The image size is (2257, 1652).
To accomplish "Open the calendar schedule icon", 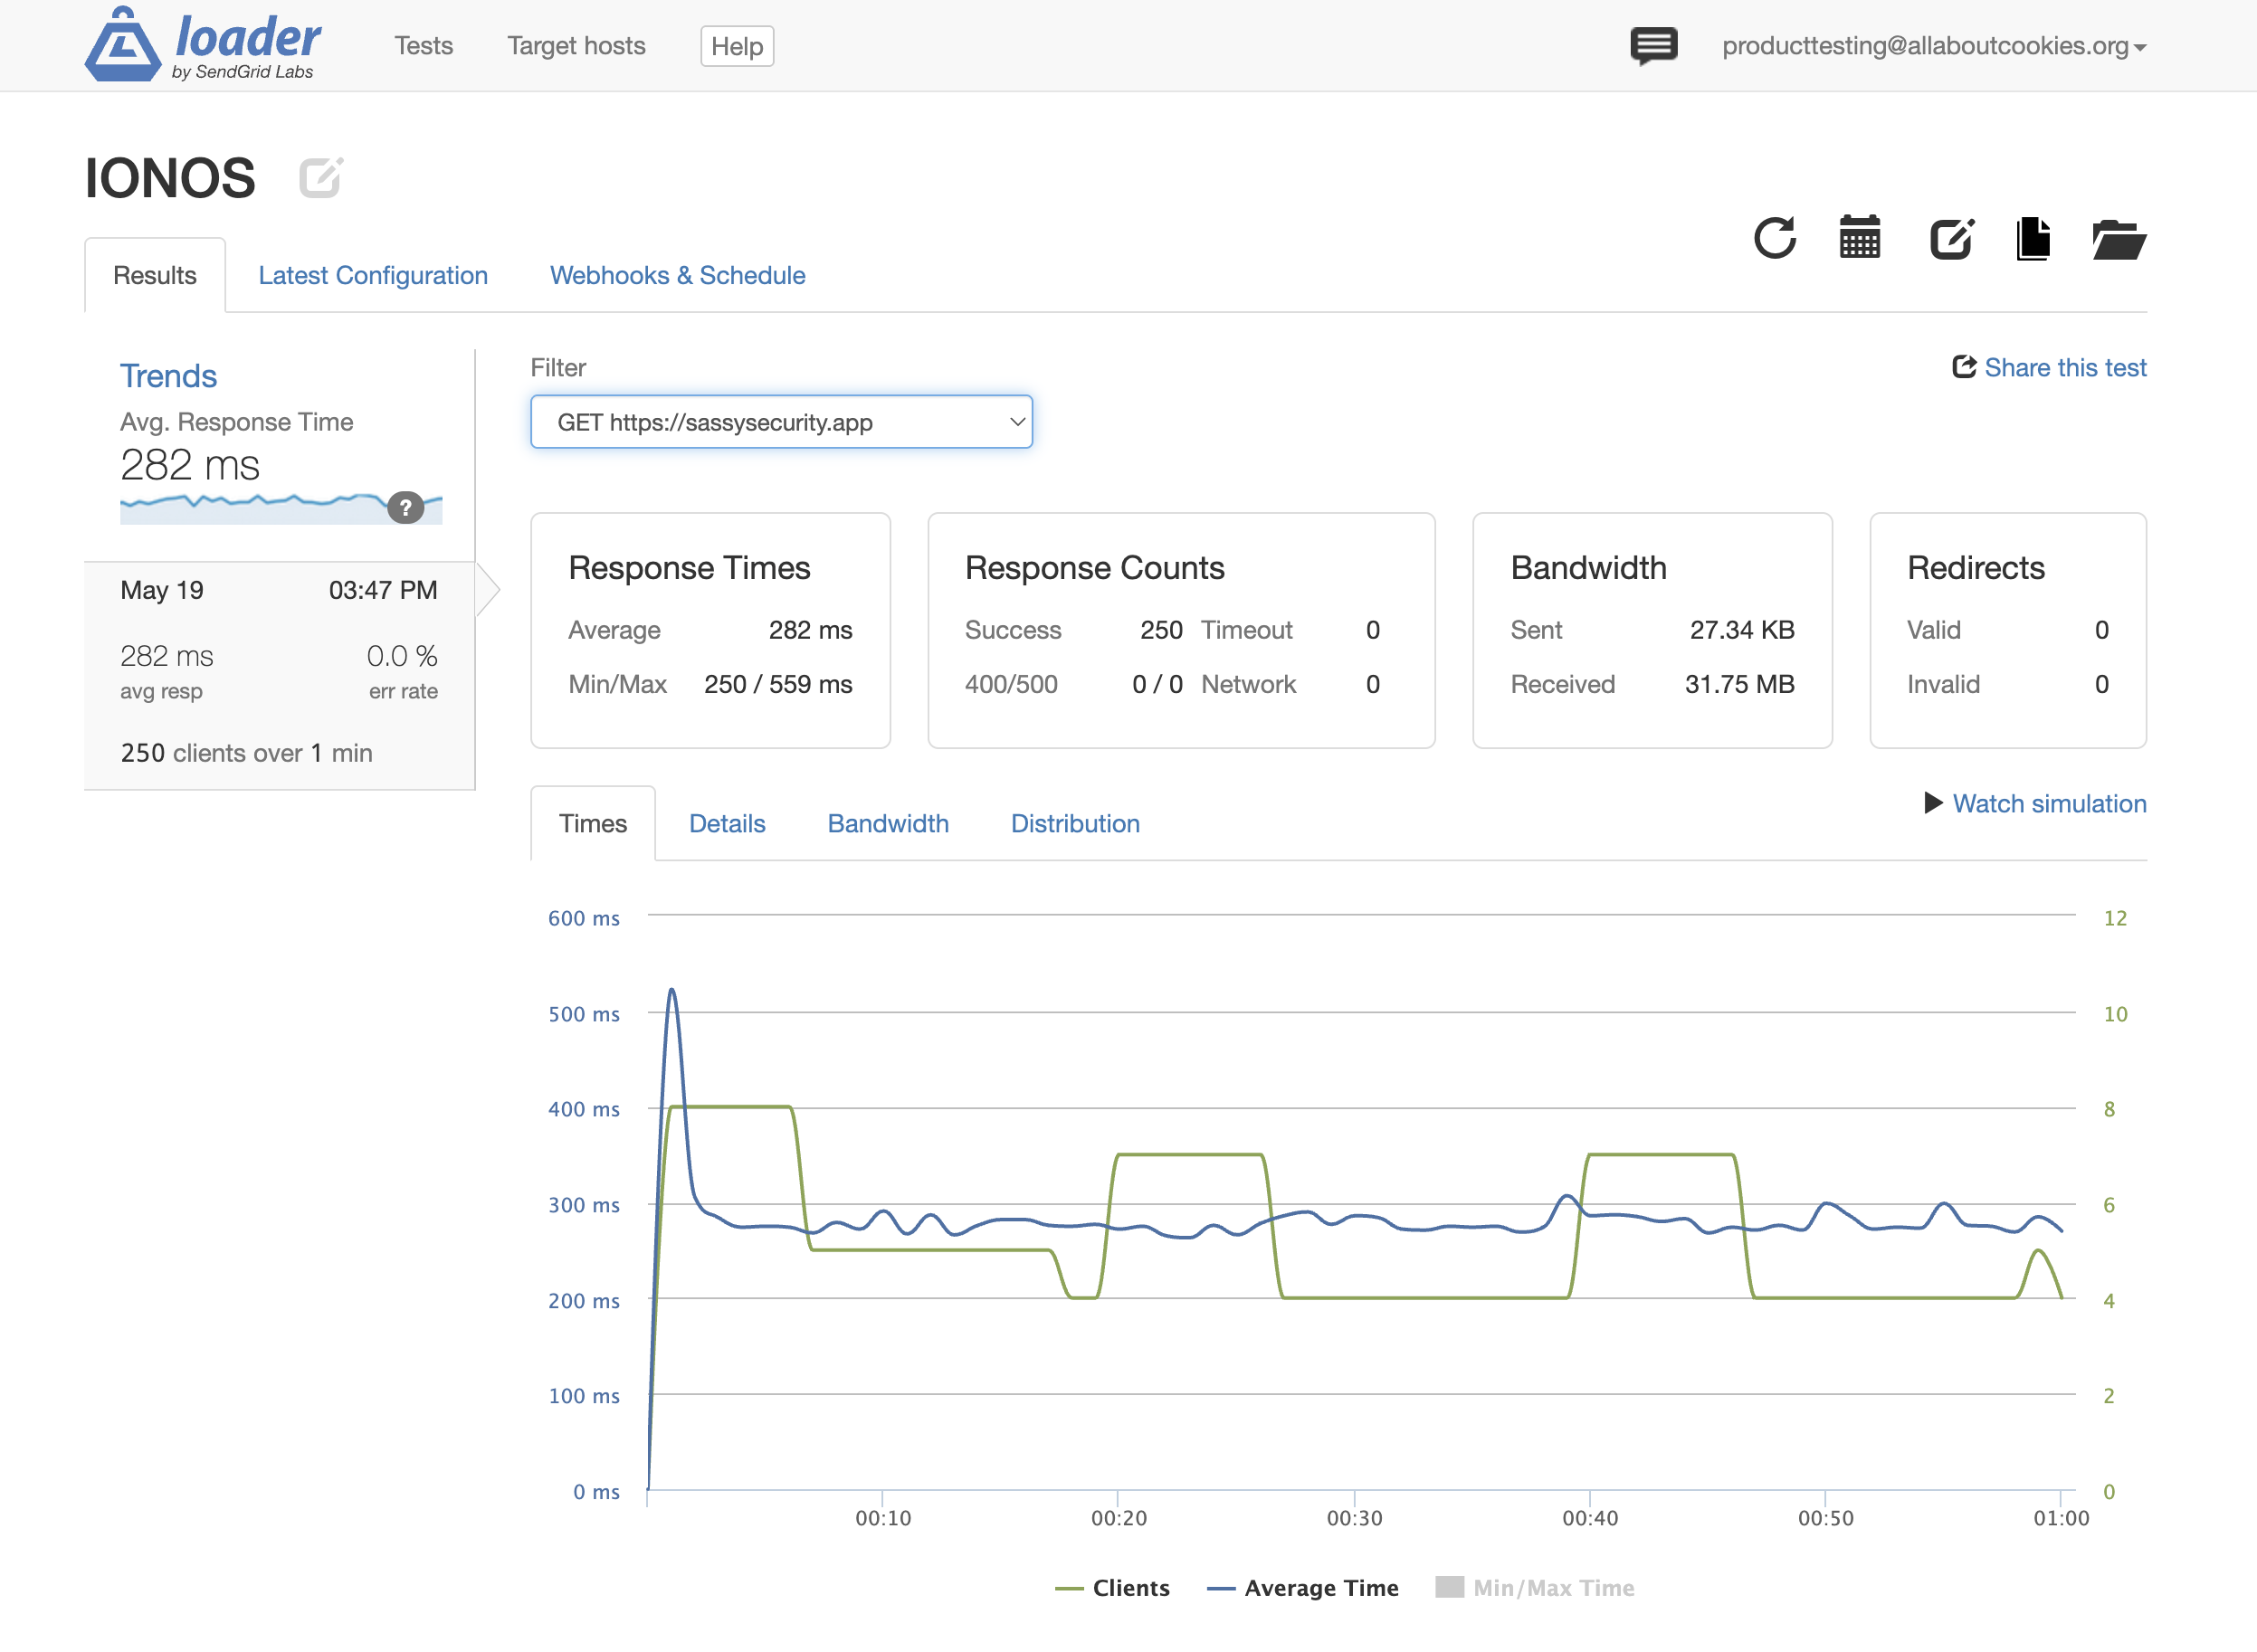I will pos(1860,238).
